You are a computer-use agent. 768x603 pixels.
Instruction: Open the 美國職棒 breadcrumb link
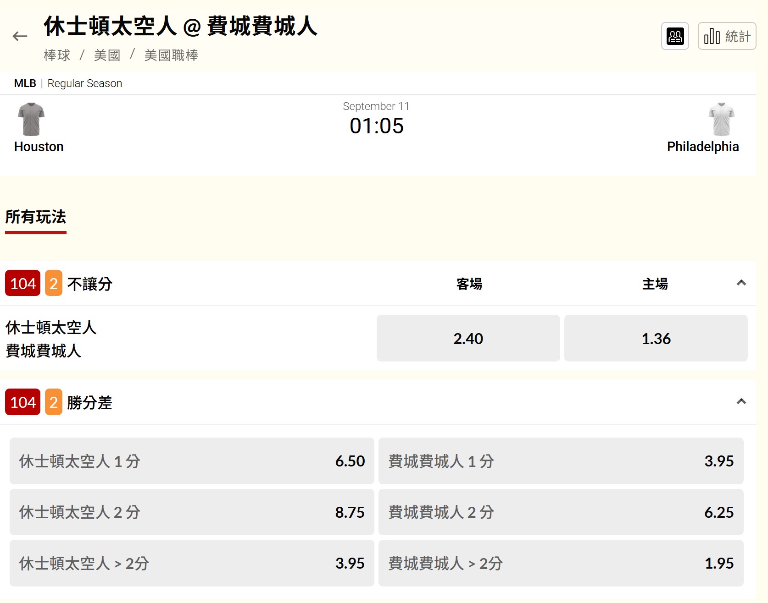[x=171, y=55]
